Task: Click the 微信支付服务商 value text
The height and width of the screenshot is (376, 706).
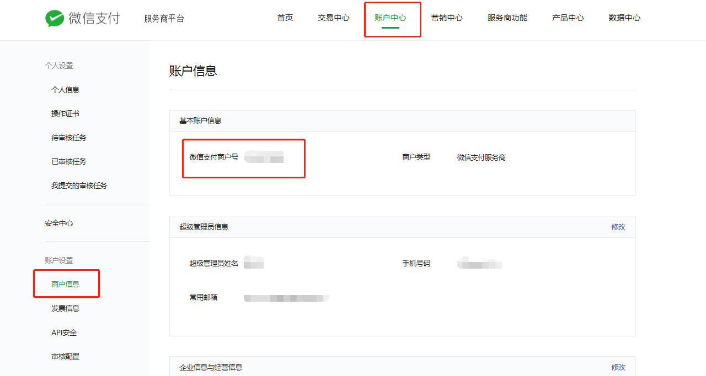Action: tap(482, 157)
